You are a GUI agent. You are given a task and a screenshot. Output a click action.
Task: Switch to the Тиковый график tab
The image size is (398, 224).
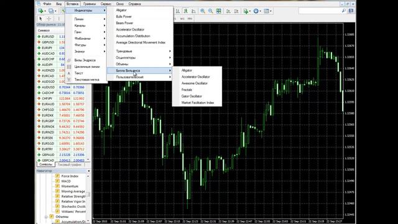click(69, 164)
